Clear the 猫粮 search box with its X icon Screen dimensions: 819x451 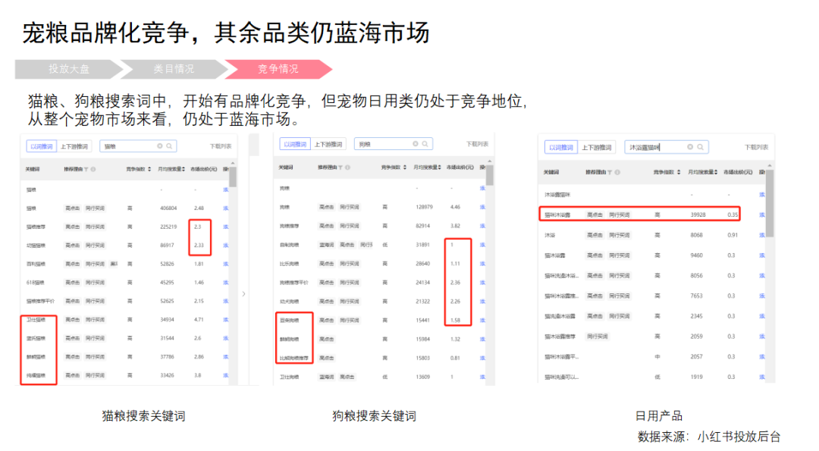pos(160,146)
